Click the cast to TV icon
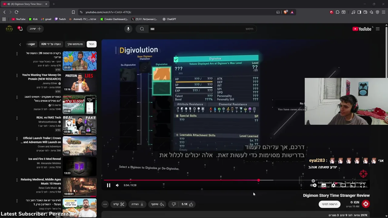The height and width of the screenshot is (218, 388). point(353,185)
